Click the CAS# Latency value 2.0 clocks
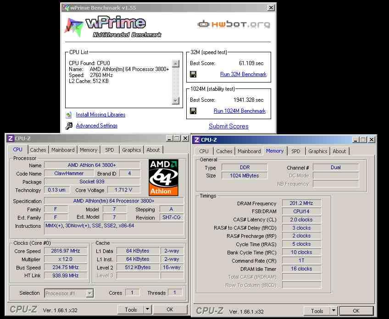The image size is (389, 319). pyautogui.click(x=301, y=220)
